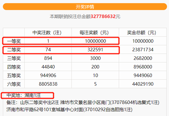Click the 济南市和平路62号 address note line
The width and height of the screenshot is (169, 116).
(69, 110)
